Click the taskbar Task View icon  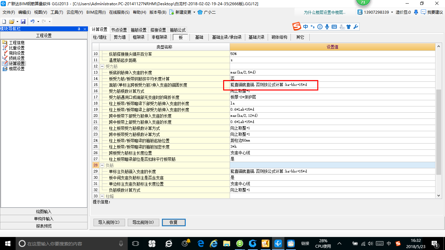point(135,243)
